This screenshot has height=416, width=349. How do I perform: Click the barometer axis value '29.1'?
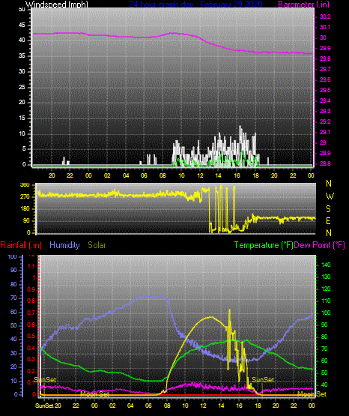coord(325,132)
